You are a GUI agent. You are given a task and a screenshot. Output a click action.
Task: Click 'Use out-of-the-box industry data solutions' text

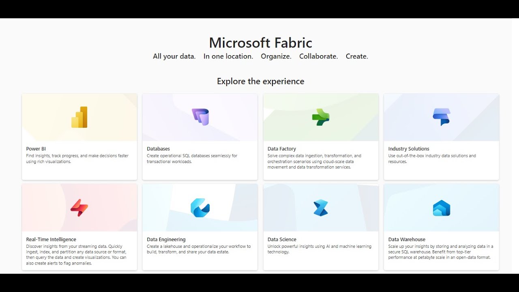click(x=432, y=159)
